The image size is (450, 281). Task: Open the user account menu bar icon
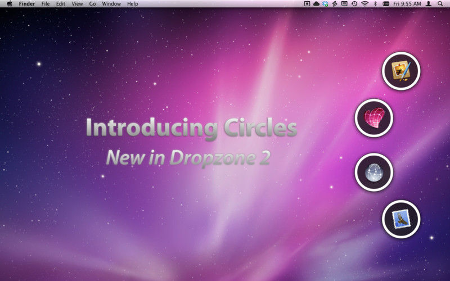click(x=429, y=4)
